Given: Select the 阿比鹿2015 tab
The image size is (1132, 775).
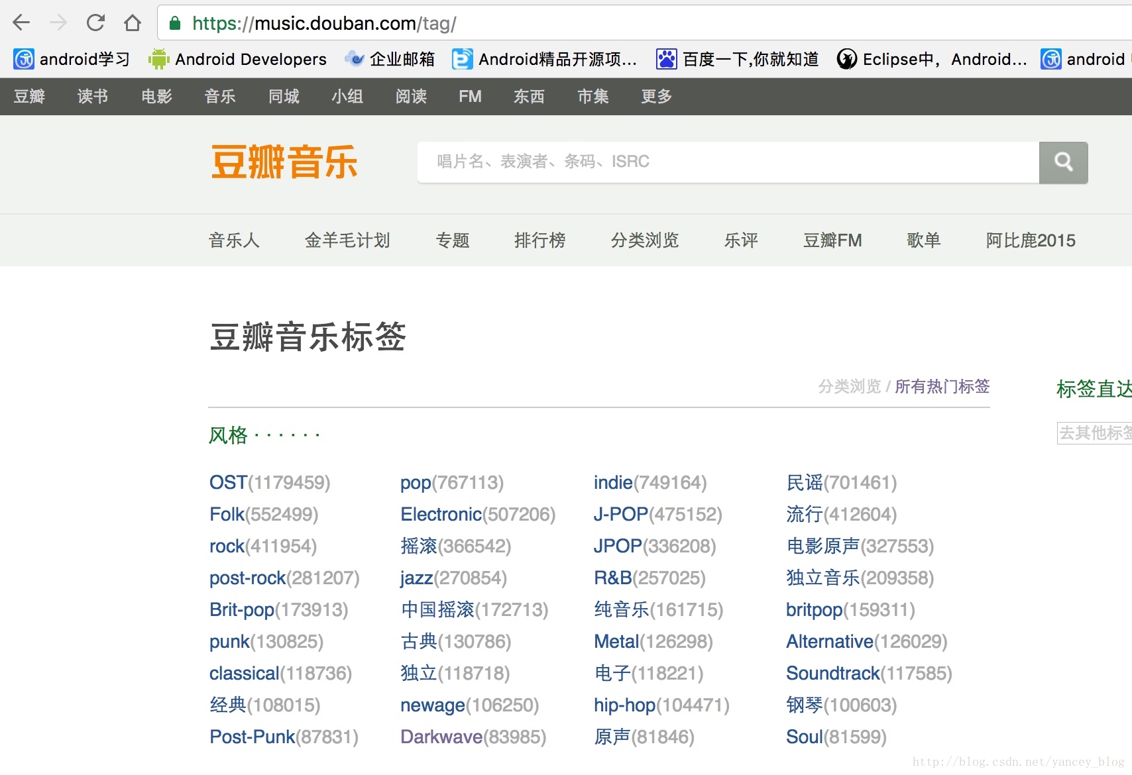Looking at the screenshot, I should (x=1031, y=240).
